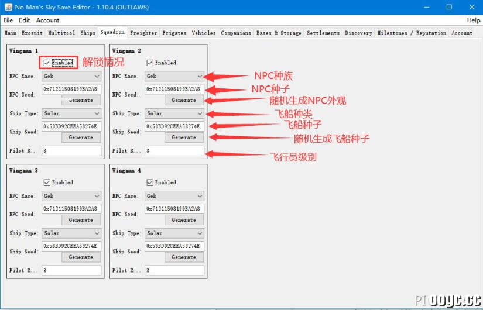The height and width of the screenshot is (310, 483).
Task: Open the Milestones / Reputation tab
Action: tap(412, 33)
